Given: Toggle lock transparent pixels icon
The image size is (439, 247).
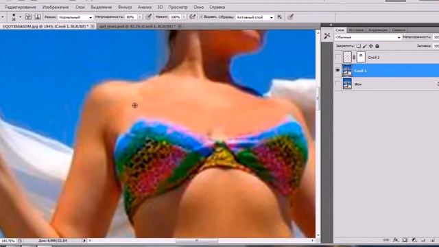Looking at the screenshot, I should tap(358, 46).
